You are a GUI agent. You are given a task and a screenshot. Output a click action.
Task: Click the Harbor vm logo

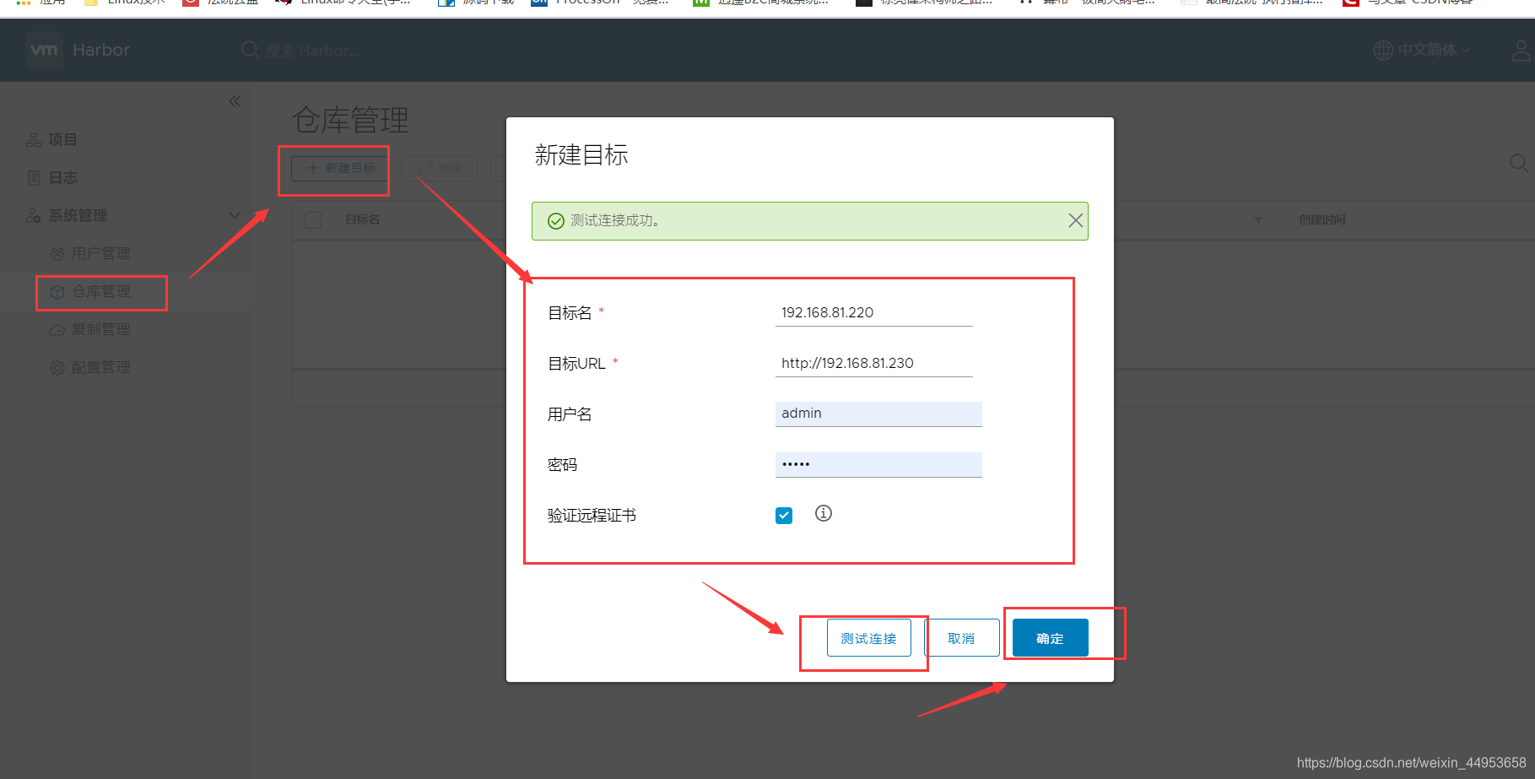coord(44,50)
